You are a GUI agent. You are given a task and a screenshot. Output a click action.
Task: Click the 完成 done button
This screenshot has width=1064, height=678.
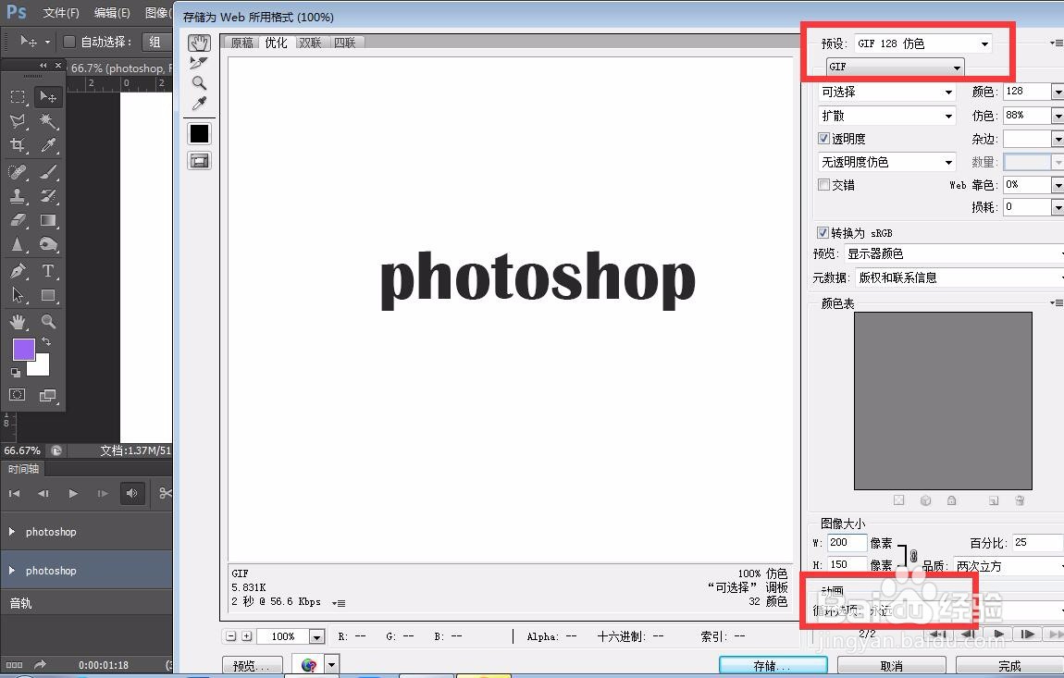coord(1009,666)
